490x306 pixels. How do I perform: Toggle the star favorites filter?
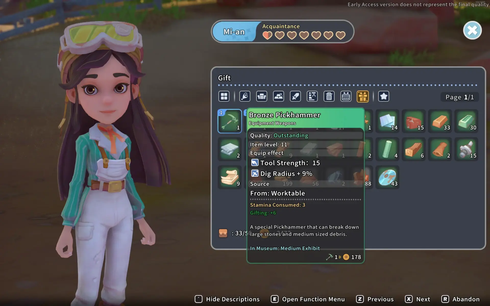coord(384,96)
